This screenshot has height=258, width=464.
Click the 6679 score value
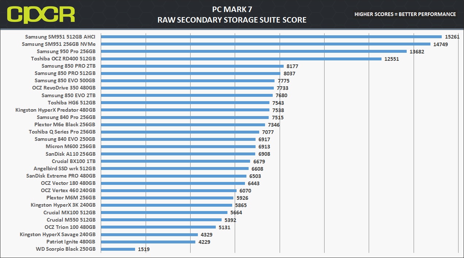pyautogui.click(x=259, y=162)
